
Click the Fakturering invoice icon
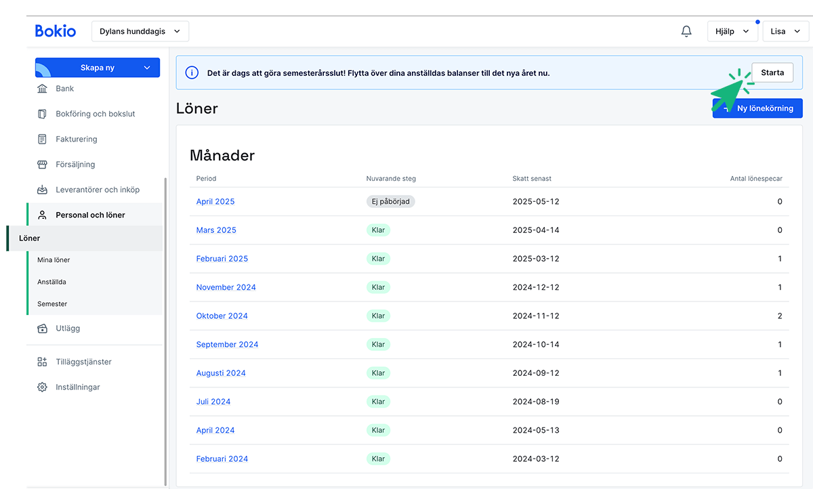pyautogui.click(x=43, y=140)
